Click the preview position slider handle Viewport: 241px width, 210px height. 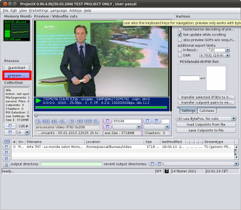tap(36, 115)
